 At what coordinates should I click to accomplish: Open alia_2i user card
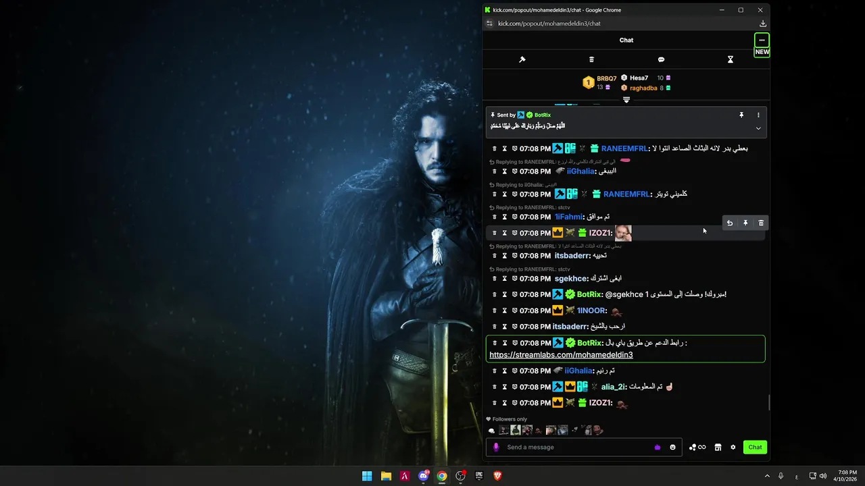coord(613,387)
